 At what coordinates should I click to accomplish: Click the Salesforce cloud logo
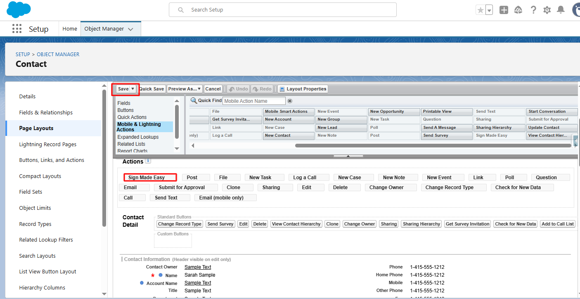[19, 9]
